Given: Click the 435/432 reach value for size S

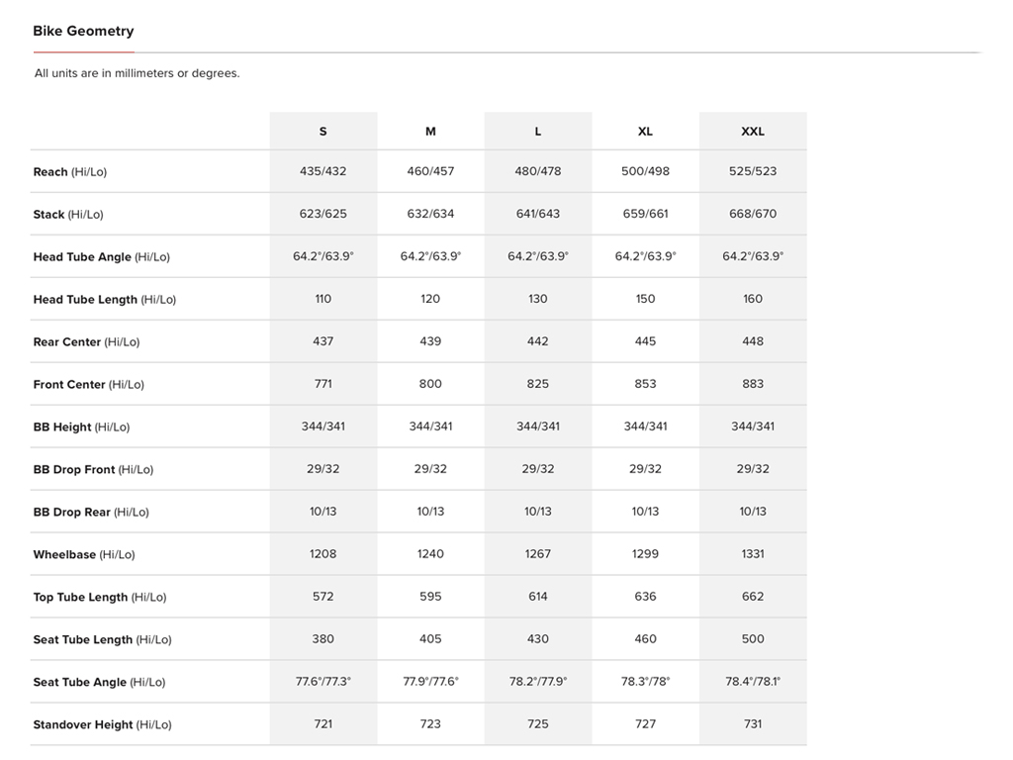Looking at the screenshot, I should point(322,171).
